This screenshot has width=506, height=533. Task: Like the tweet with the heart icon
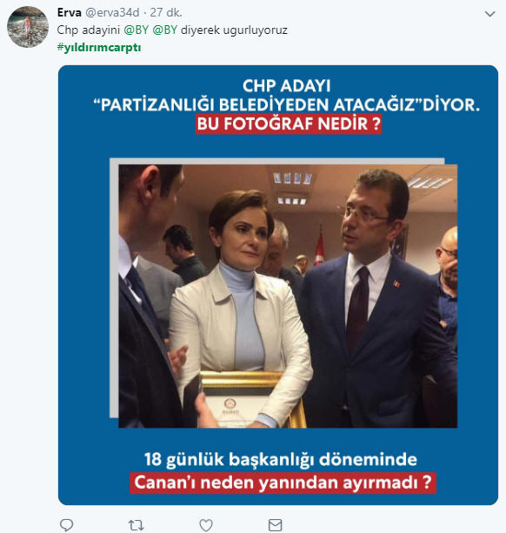[206, 525]
